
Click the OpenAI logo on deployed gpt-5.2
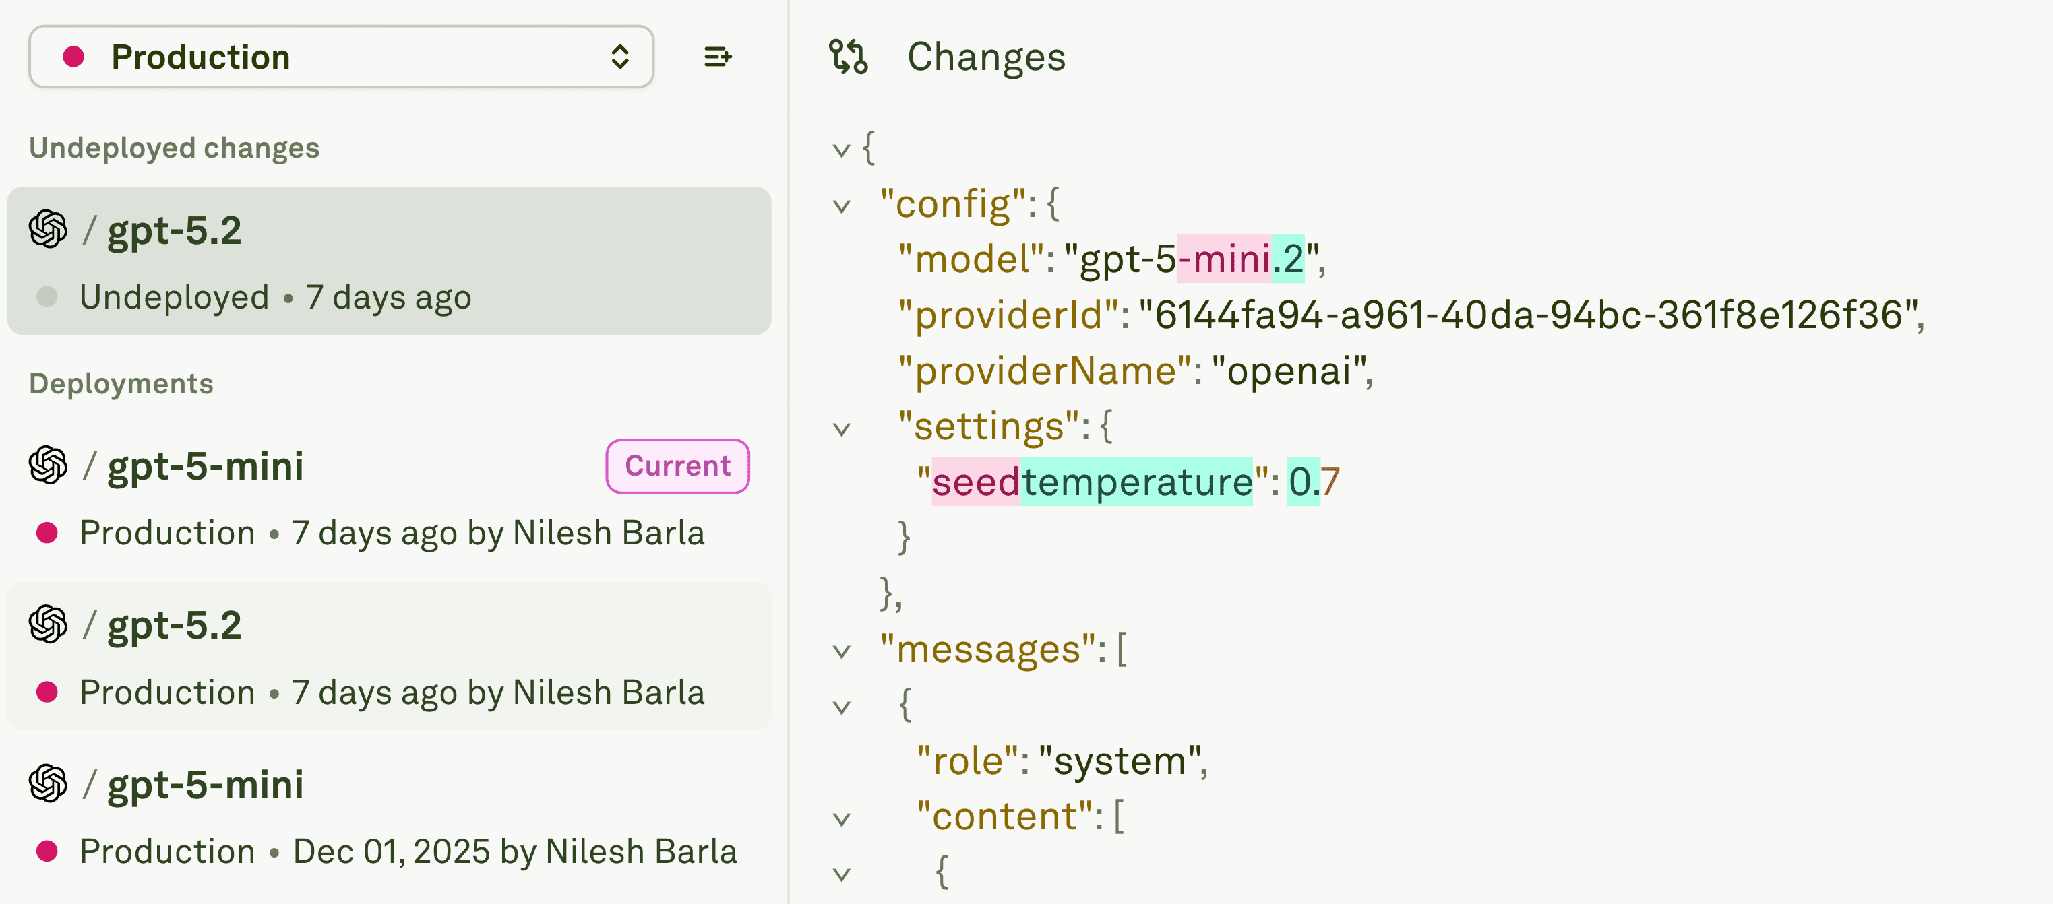(48, 624)
